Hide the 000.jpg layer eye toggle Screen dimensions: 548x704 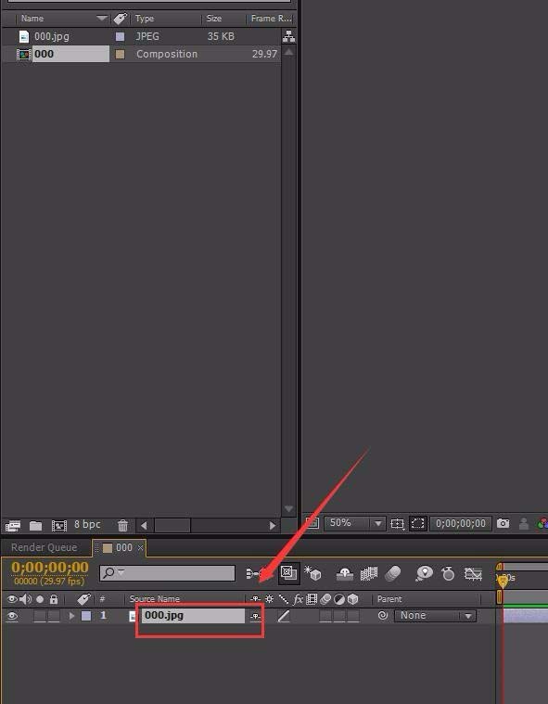point(12,616)
